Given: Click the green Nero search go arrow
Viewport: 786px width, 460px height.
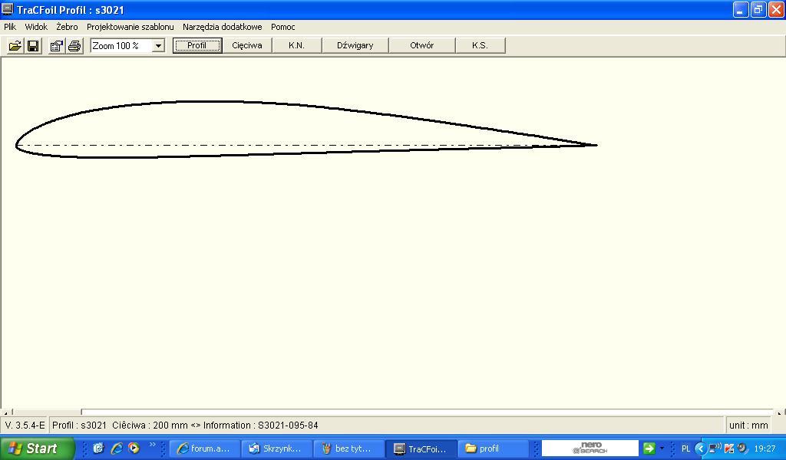Looking at the screenshot, I should (x=649, y=449).
